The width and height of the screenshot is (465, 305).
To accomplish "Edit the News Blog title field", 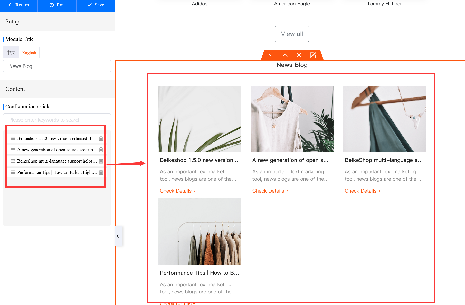I will click(57, 66).
